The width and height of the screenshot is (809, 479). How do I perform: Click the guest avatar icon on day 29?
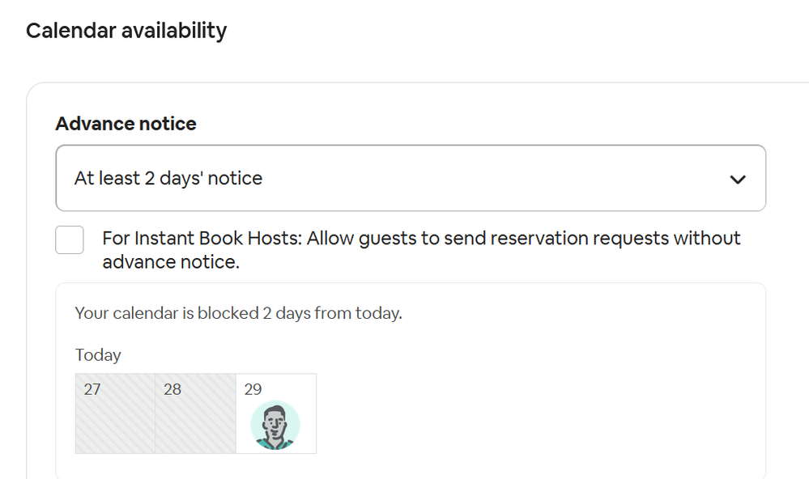point(275,425)
